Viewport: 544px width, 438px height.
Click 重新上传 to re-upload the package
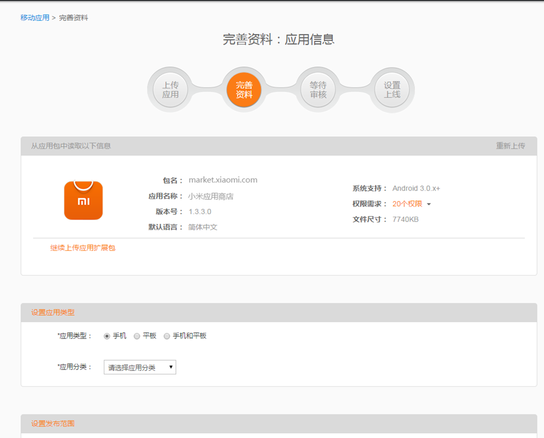[x=510, y=146]
